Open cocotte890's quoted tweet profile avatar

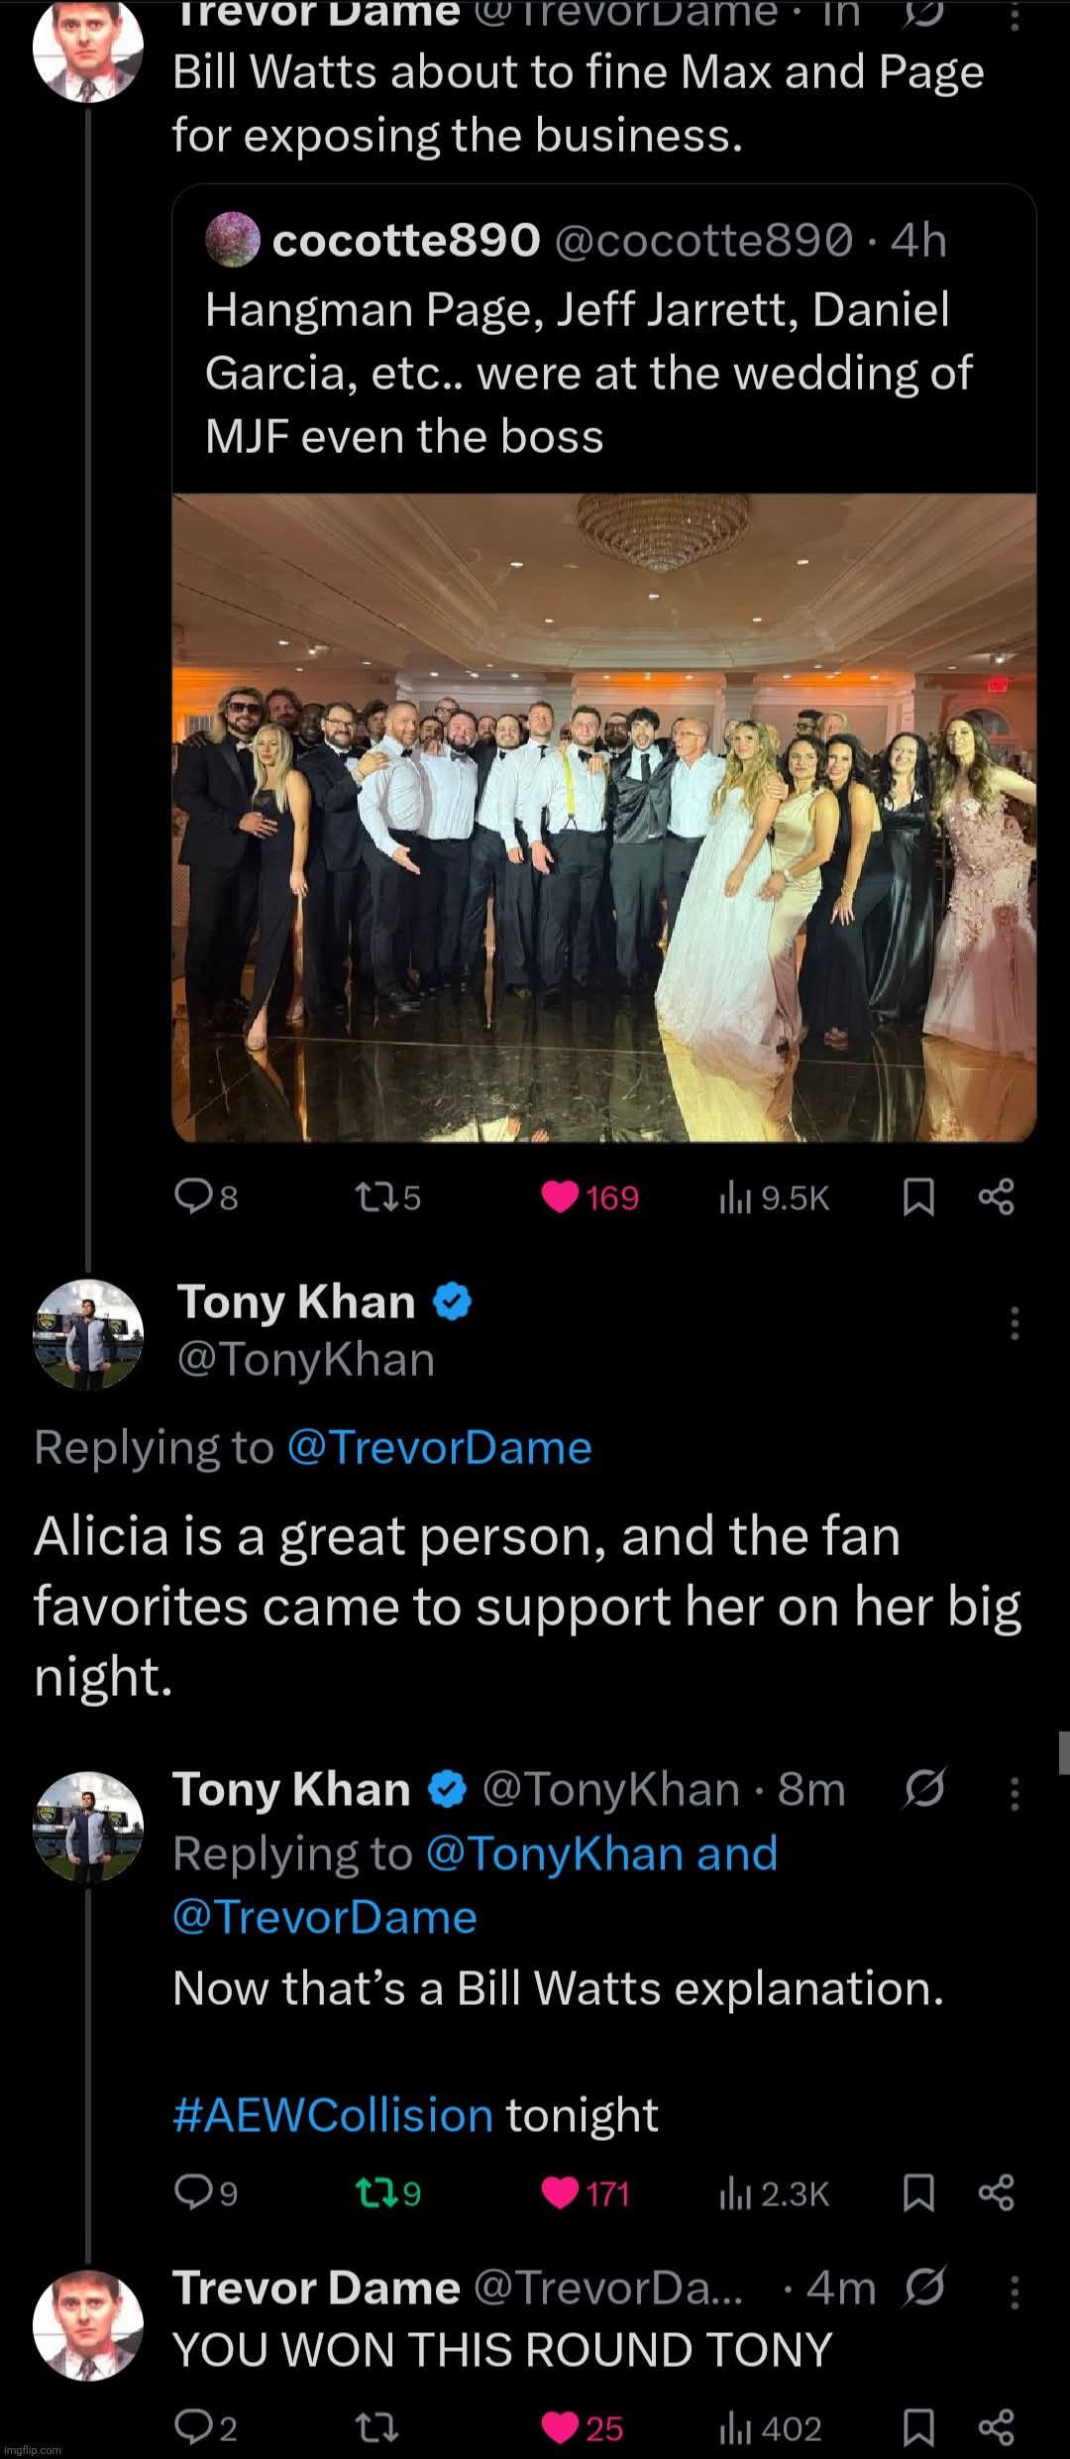click(233, 240)
